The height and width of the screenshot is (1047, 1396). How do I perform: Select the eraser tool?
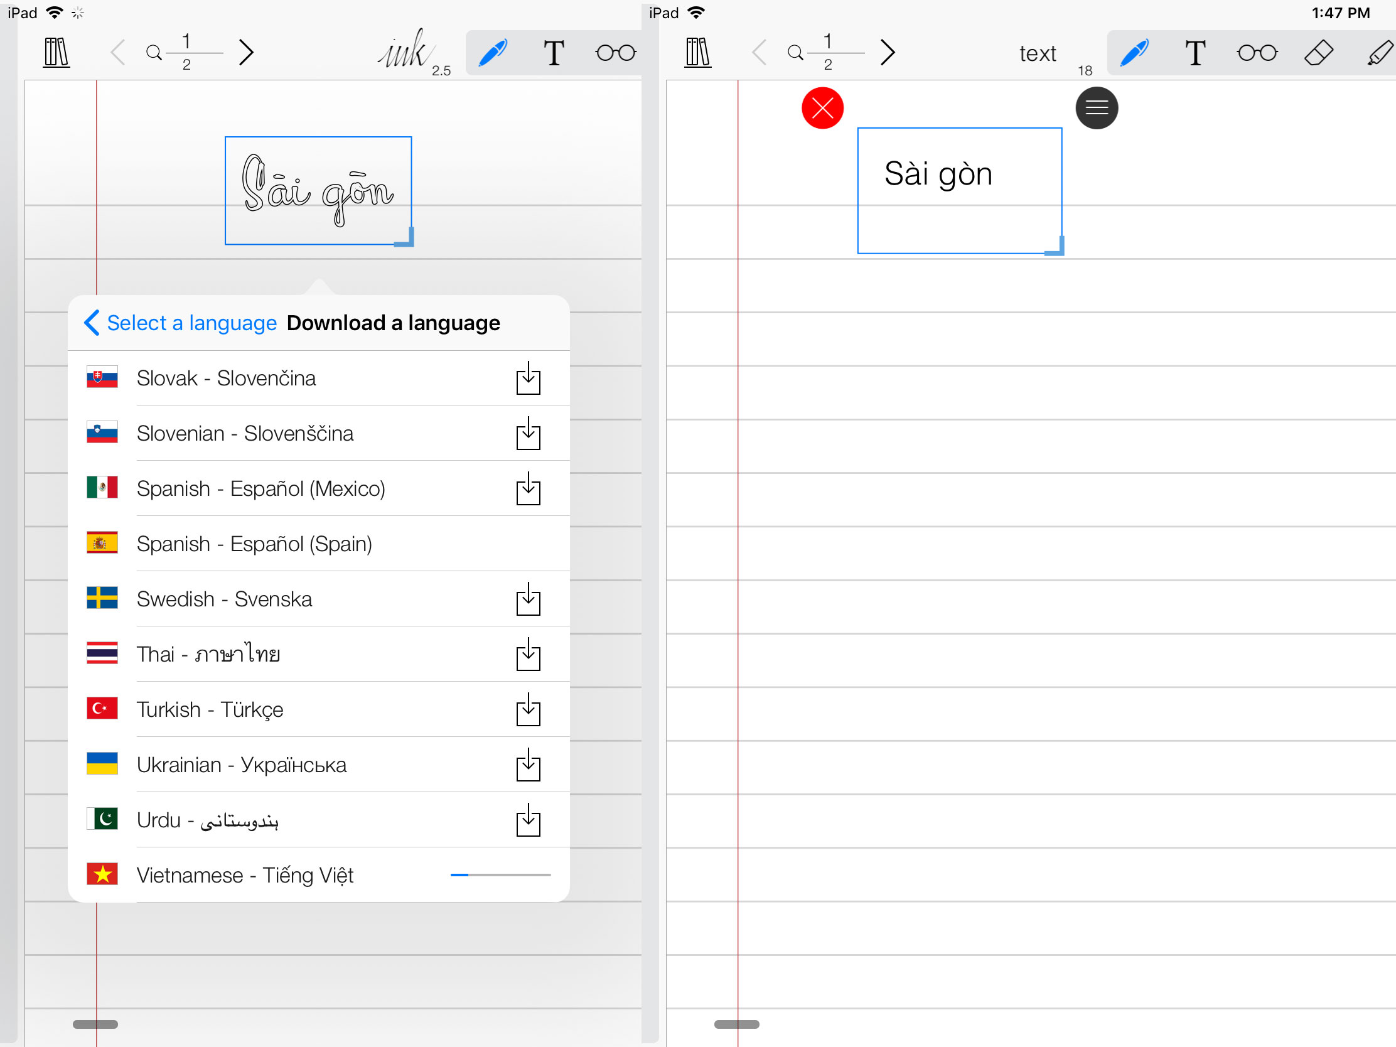[1318, 52]
